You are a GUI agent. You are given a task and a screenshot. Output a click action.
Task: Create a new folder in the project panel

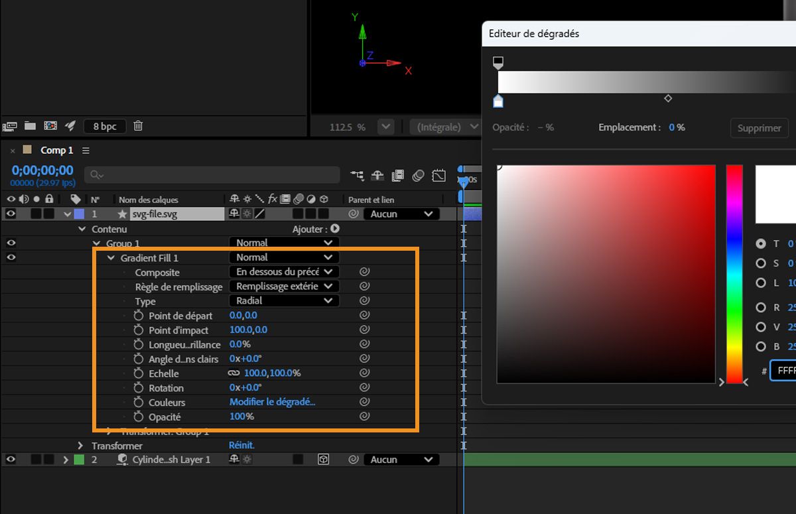click(30, 125)
